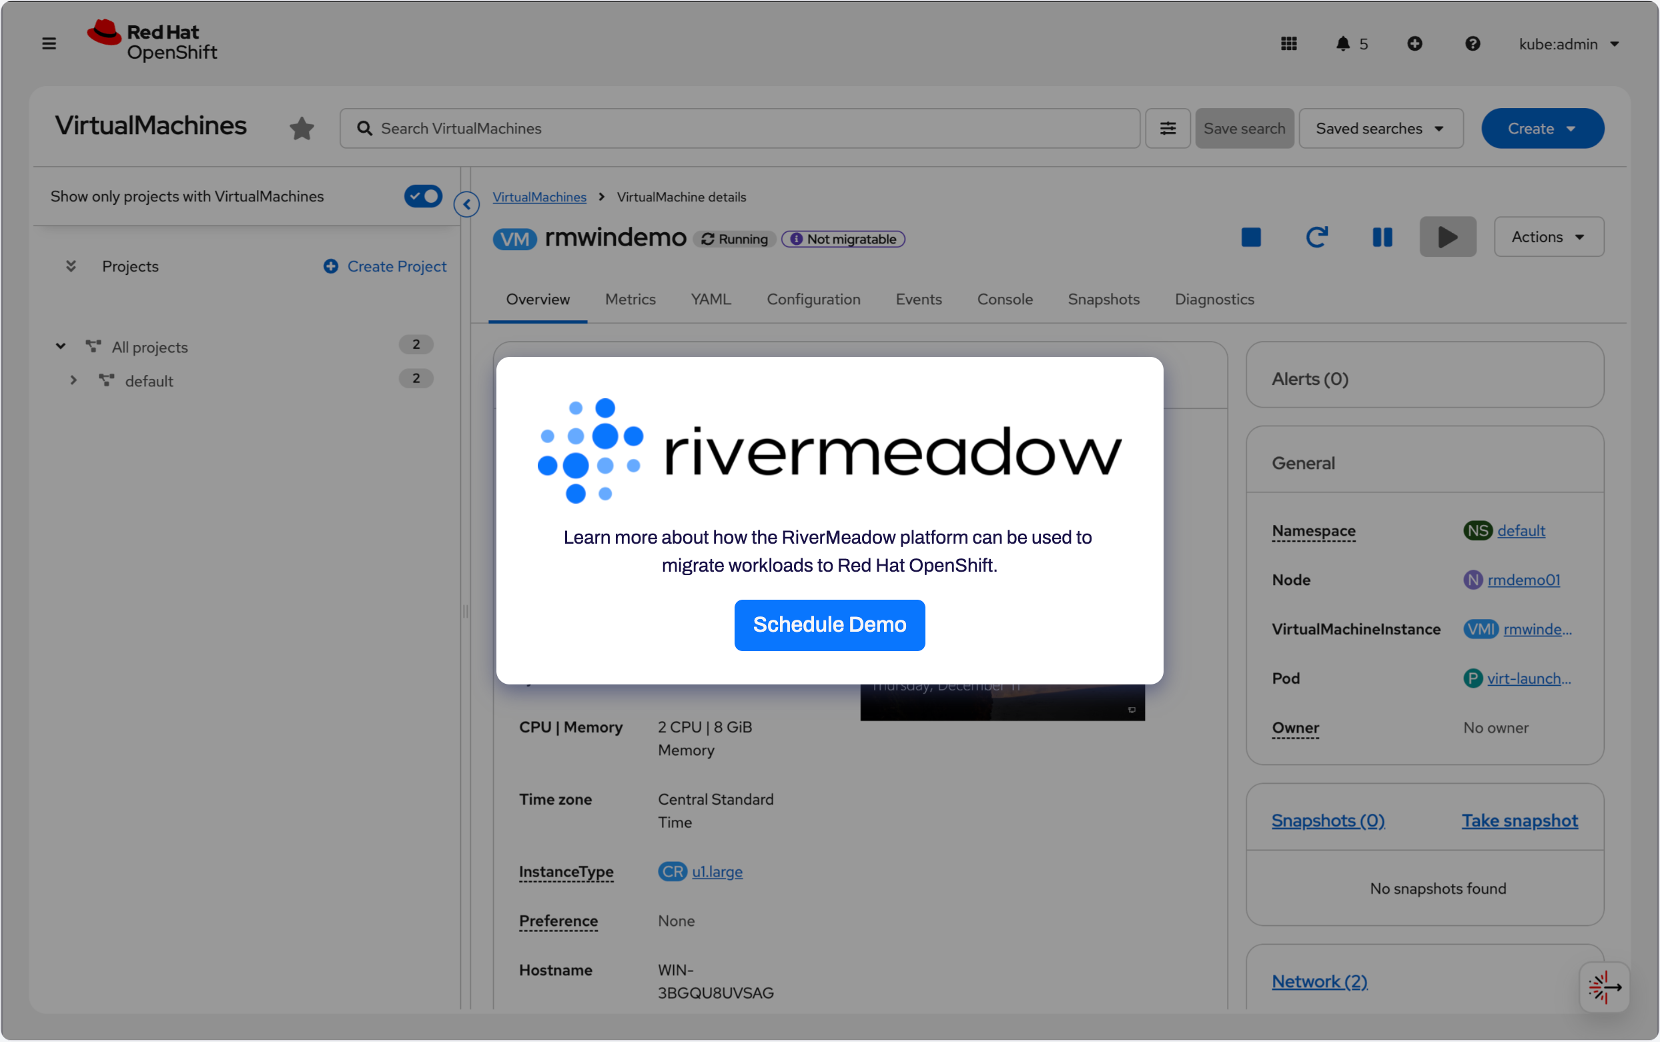Screen dimensions: 1660x1042
Task: Click the Schedule Demo button
Action: tap(829, 624)
